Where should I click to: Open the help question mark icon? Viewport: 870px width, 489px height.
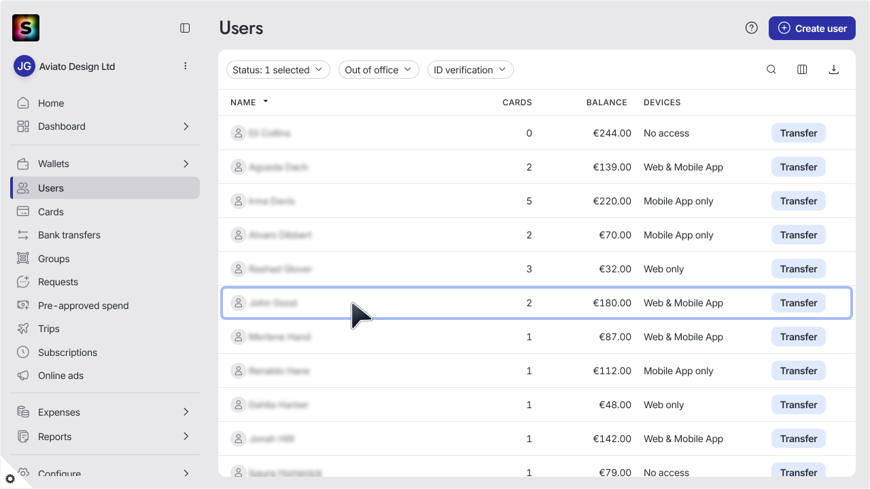(x=751, y=28)
